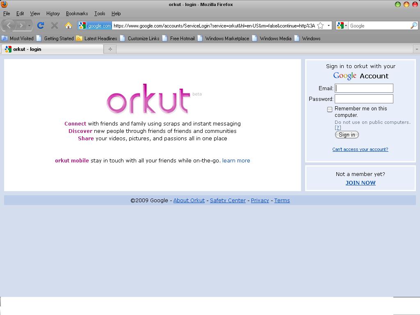Open the back/forward history dropdown arrow
Image resolution: width=420 pixels, height=315 pixels.
tap(29, 26)
